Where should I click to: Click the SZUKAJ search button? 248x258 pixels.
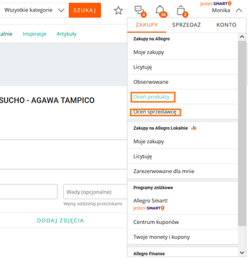coord(85,10)
